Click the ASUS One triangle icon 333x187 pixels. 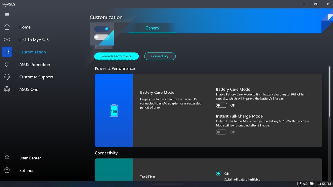tap(7, 89)
